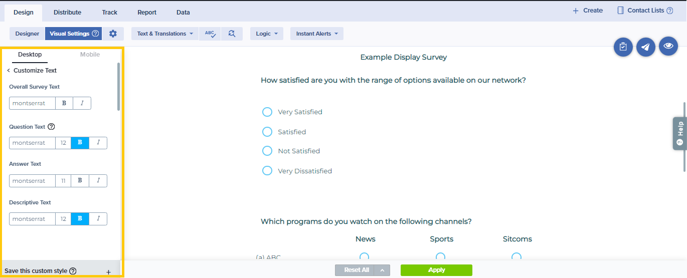Select the Very Satisfied radio option

tap(267, 112)
